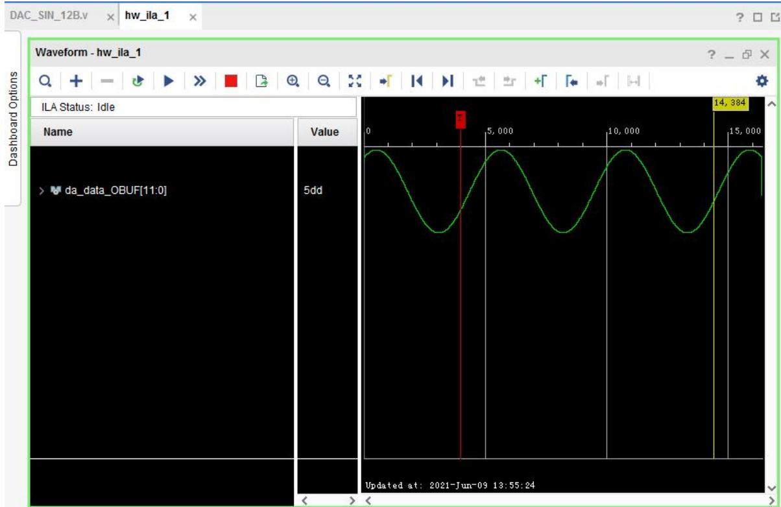Click the red trigger marker flag
This screenshot has height=507, width=781.
click(460, 119)
